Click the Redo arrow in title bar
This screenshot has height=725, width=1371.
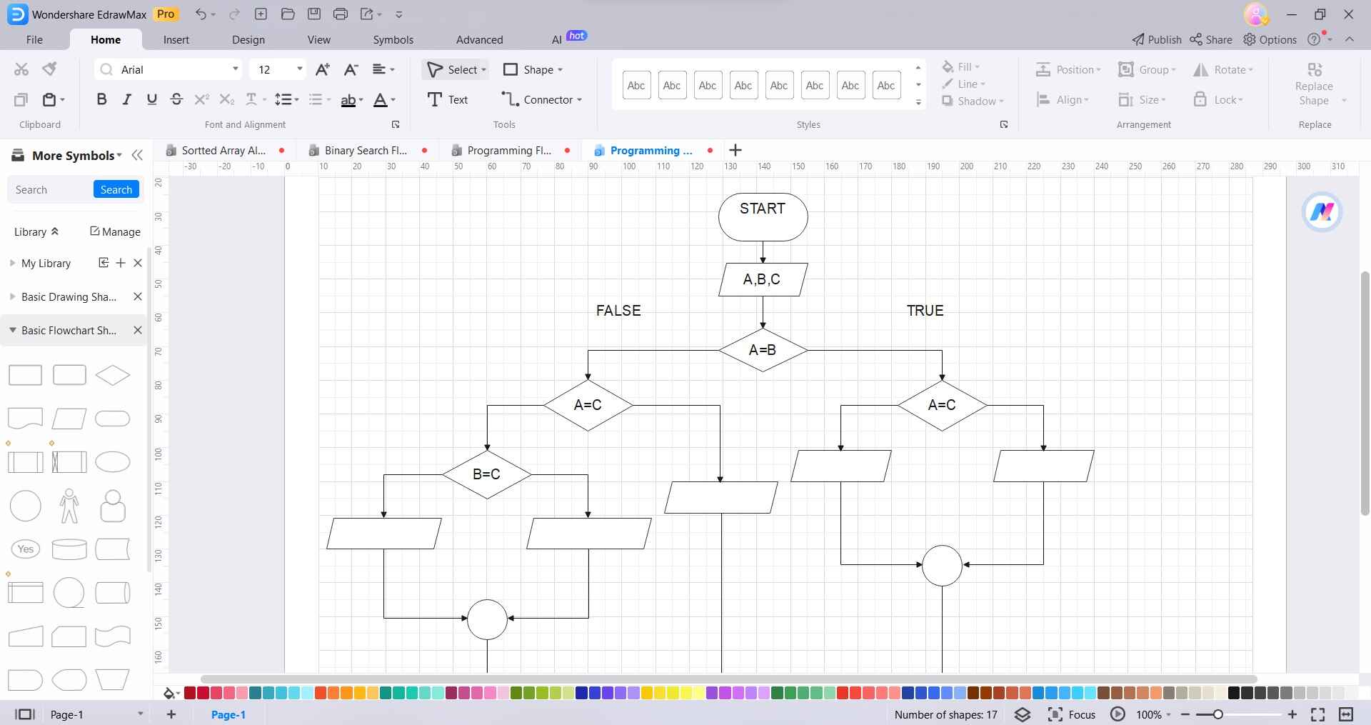tap(234, 14)
